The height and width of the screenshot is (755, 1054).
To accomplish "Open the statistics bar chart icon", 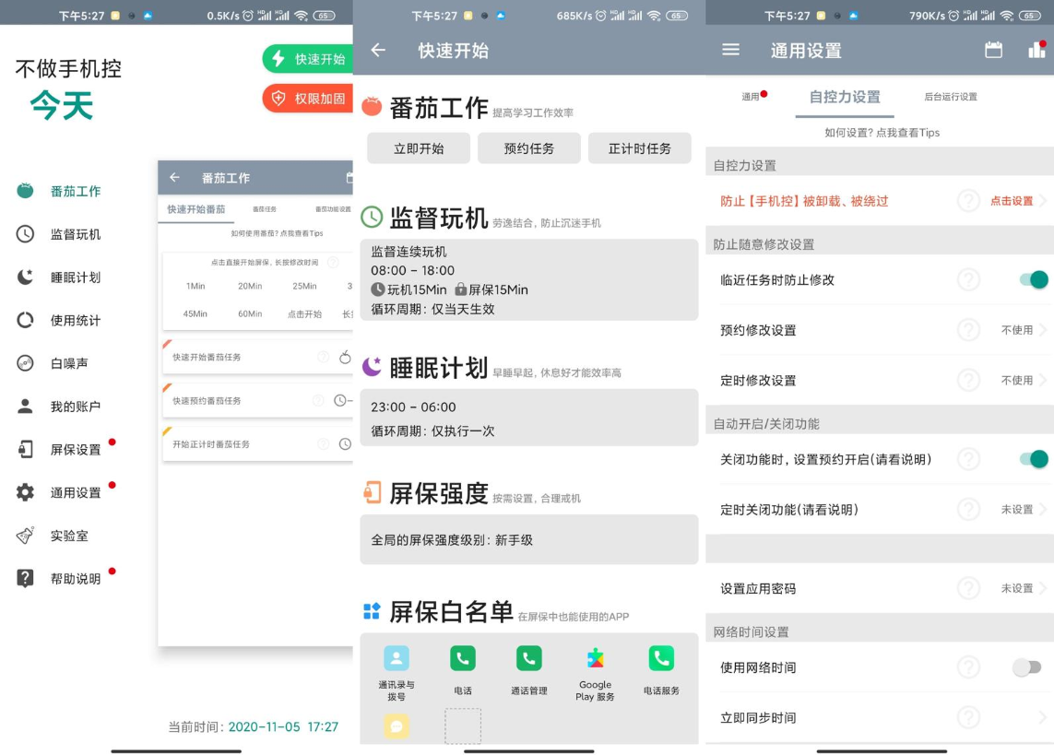I will 1036,50.
